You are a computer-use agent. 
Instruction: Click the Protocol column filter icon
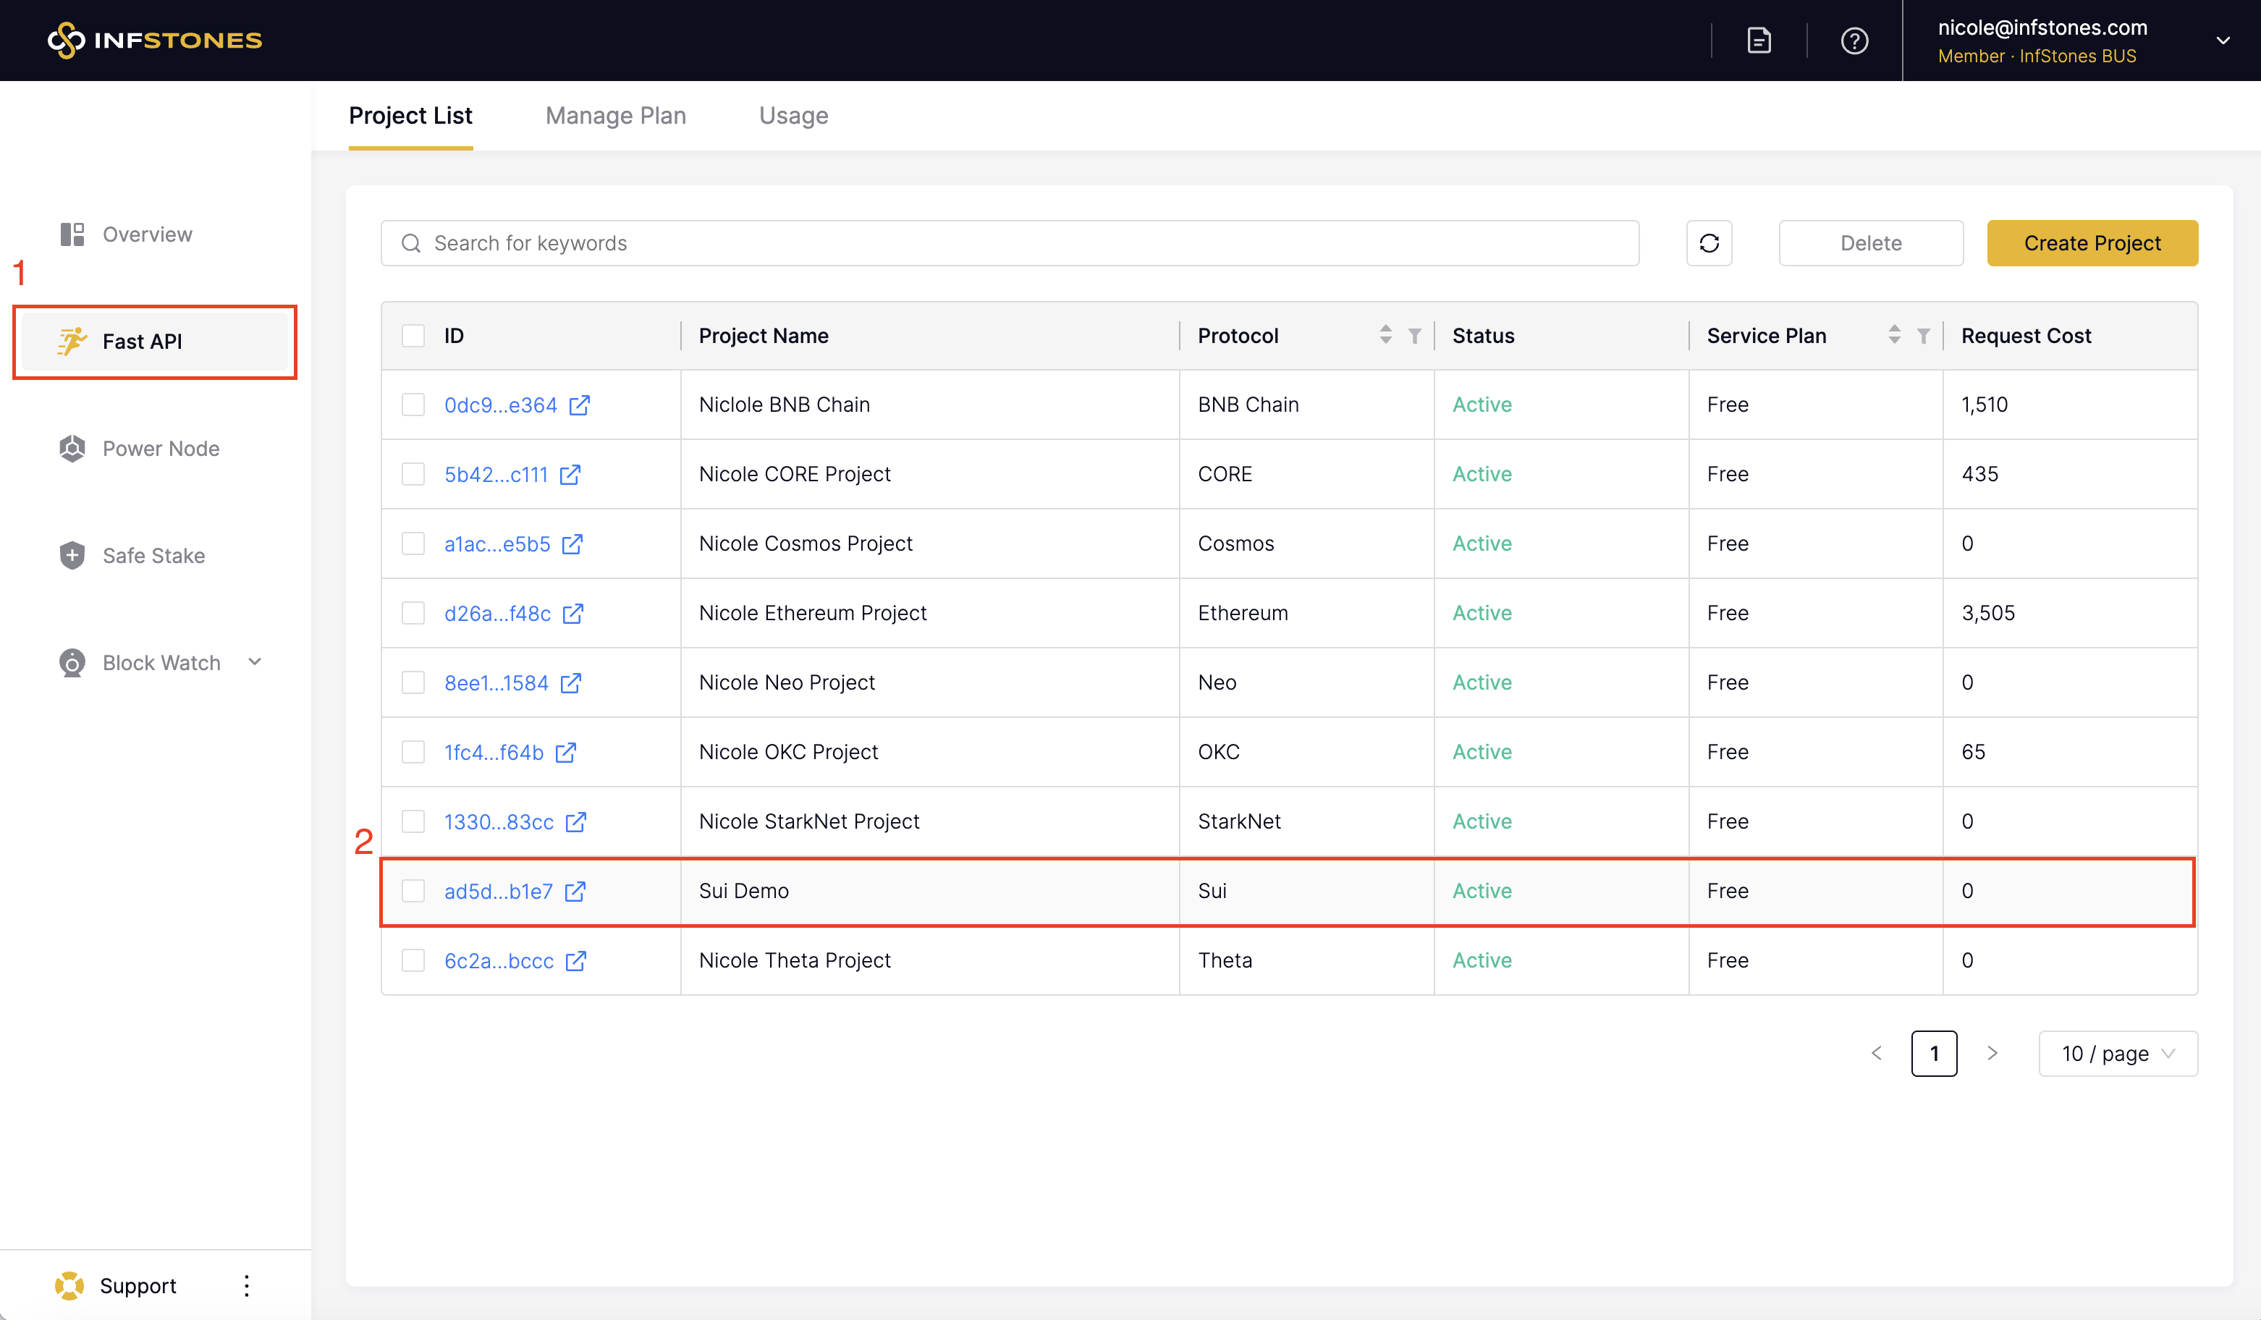point(1414,336)
